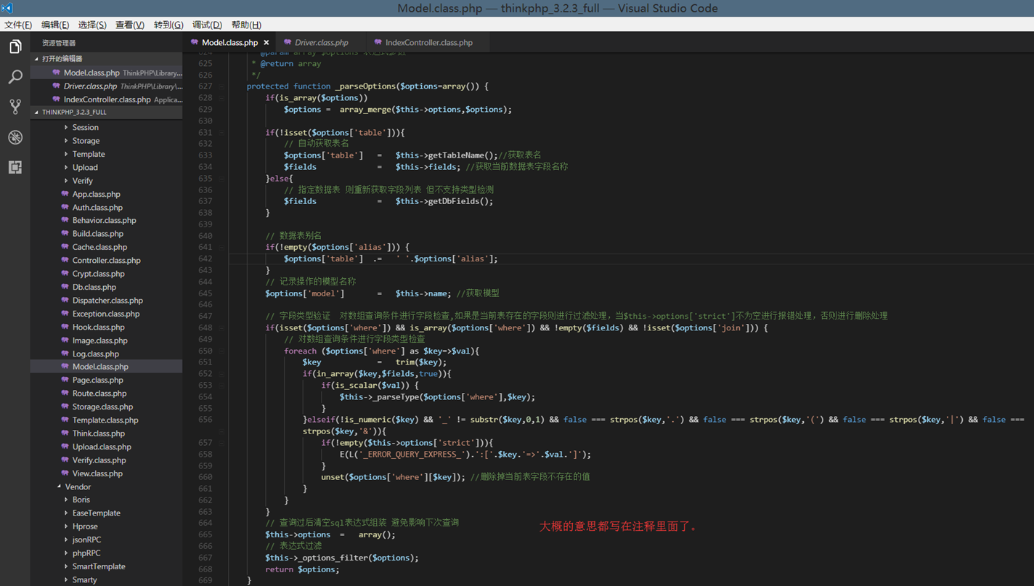Viewport: 1034px width, 586px height.
Task: Select the Model.class.php editor tab
Action: coord(229,43)
